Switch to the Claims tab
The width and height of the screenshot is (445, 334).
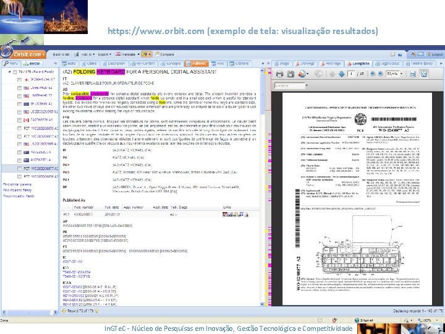click(x=89, y=64)
